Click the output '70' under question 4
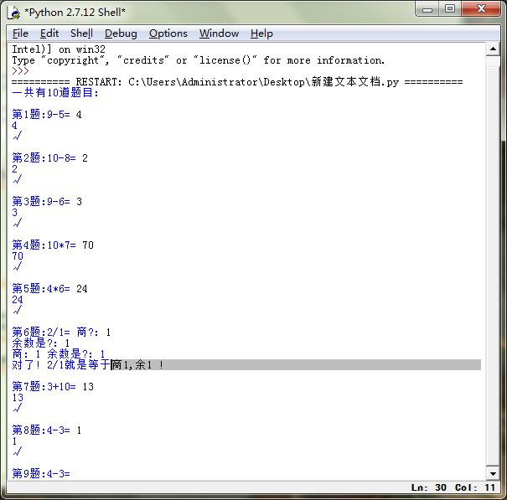Viewport: 507px width, 500px height. (18, 256)
